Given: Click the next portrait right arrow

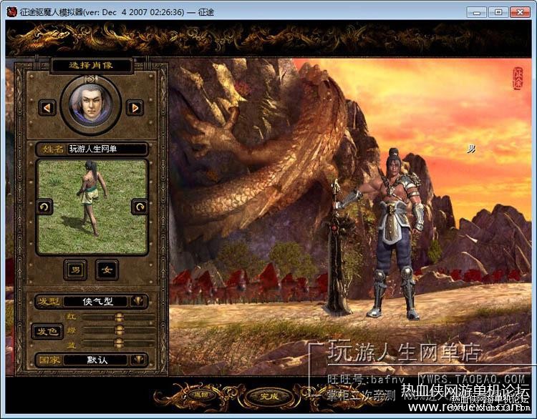Looking at the screenshot, I should coord(134,107).
